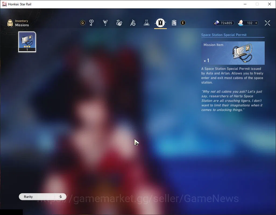Toggle the sort order arrows button
Image resolution: width=276 pixels, height=215 pixels.
(x=60, y=197)
